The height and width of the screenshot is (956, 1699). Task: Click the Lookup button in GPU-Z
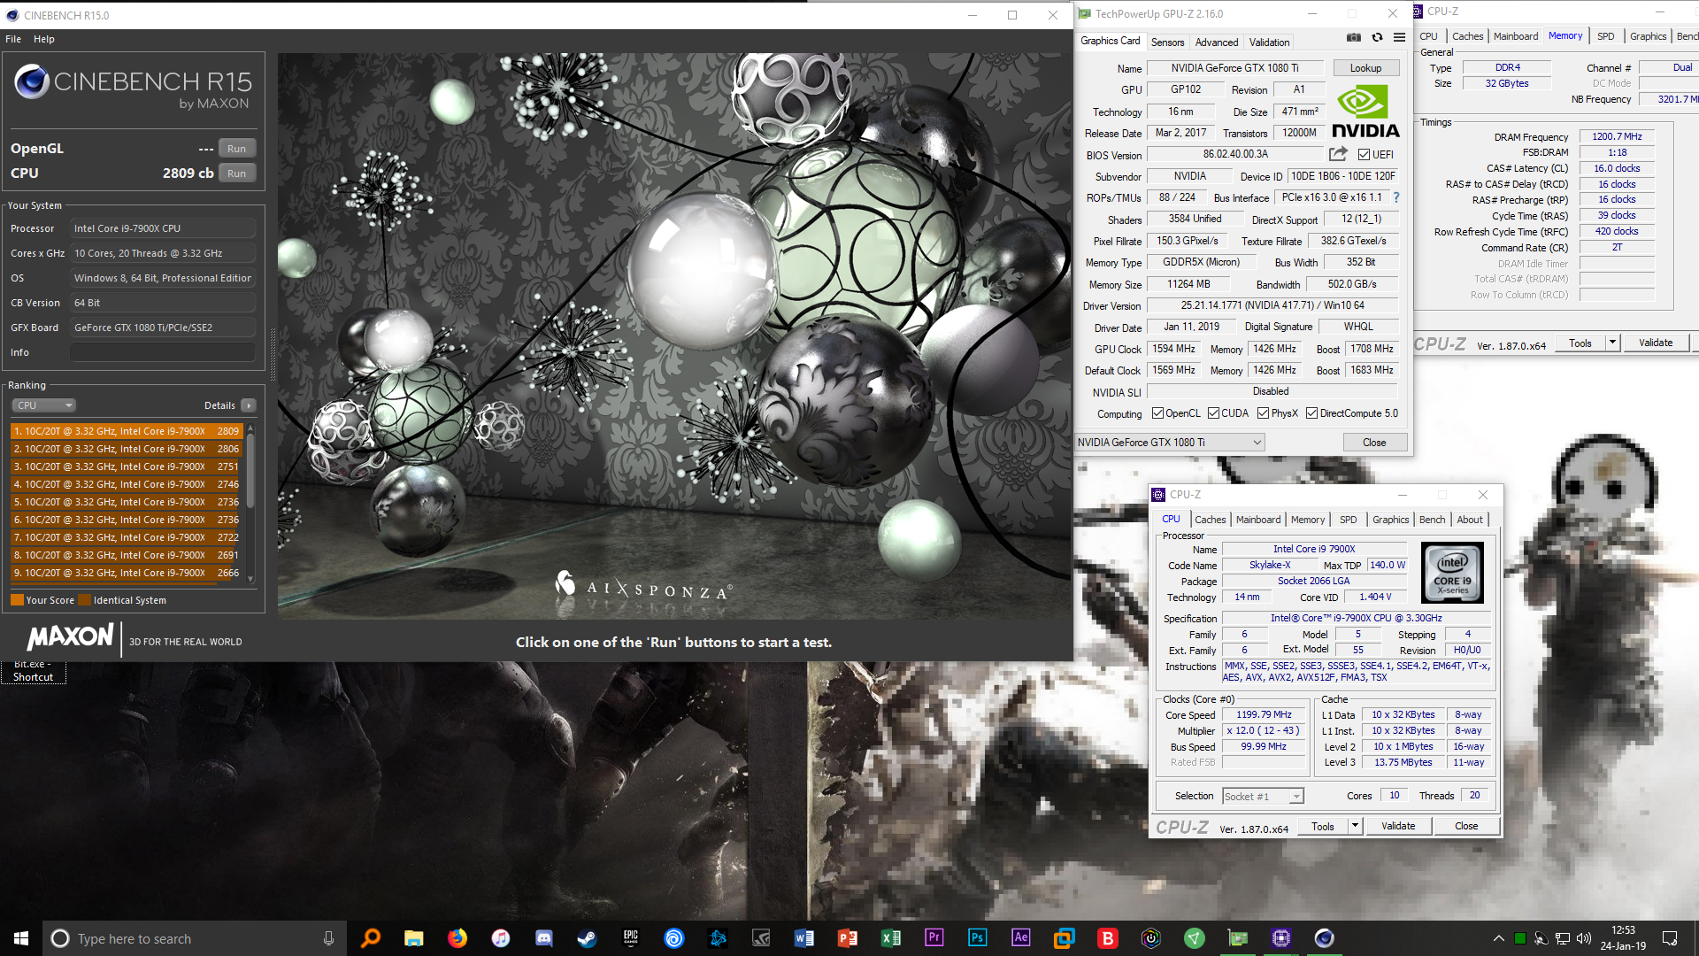click(1365, 68)
